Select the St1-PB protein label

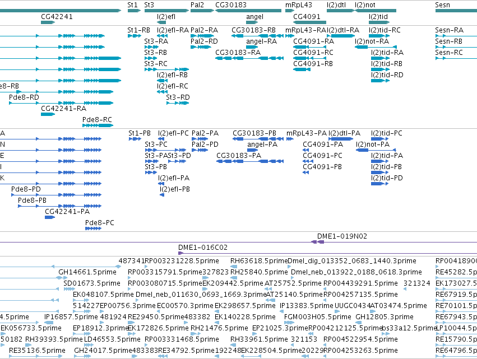[140, 133]
